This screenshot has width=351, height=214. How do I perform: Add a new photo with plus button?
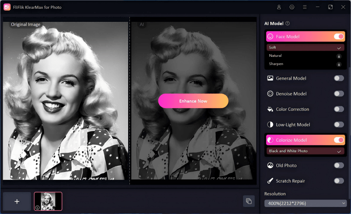click(17, 201)
